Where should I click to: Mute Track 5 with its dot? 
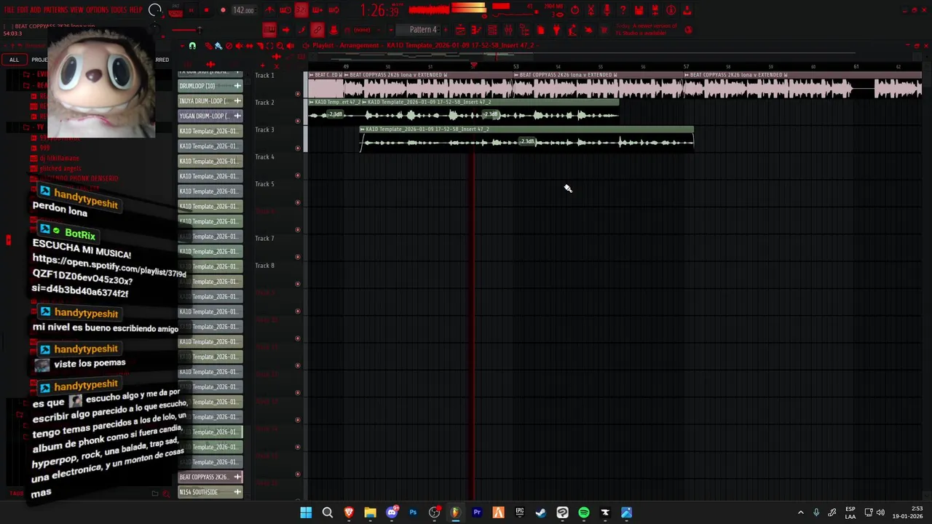tap(298, 202)
